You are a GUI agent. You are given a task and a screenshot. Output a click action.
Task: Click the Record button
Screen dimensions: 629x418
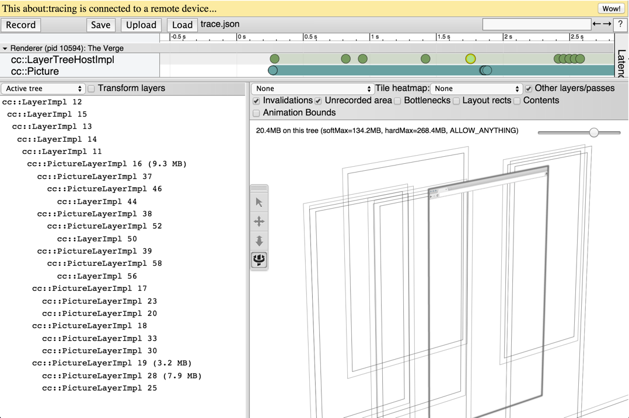pyautogui.click(x=21, y=25)
